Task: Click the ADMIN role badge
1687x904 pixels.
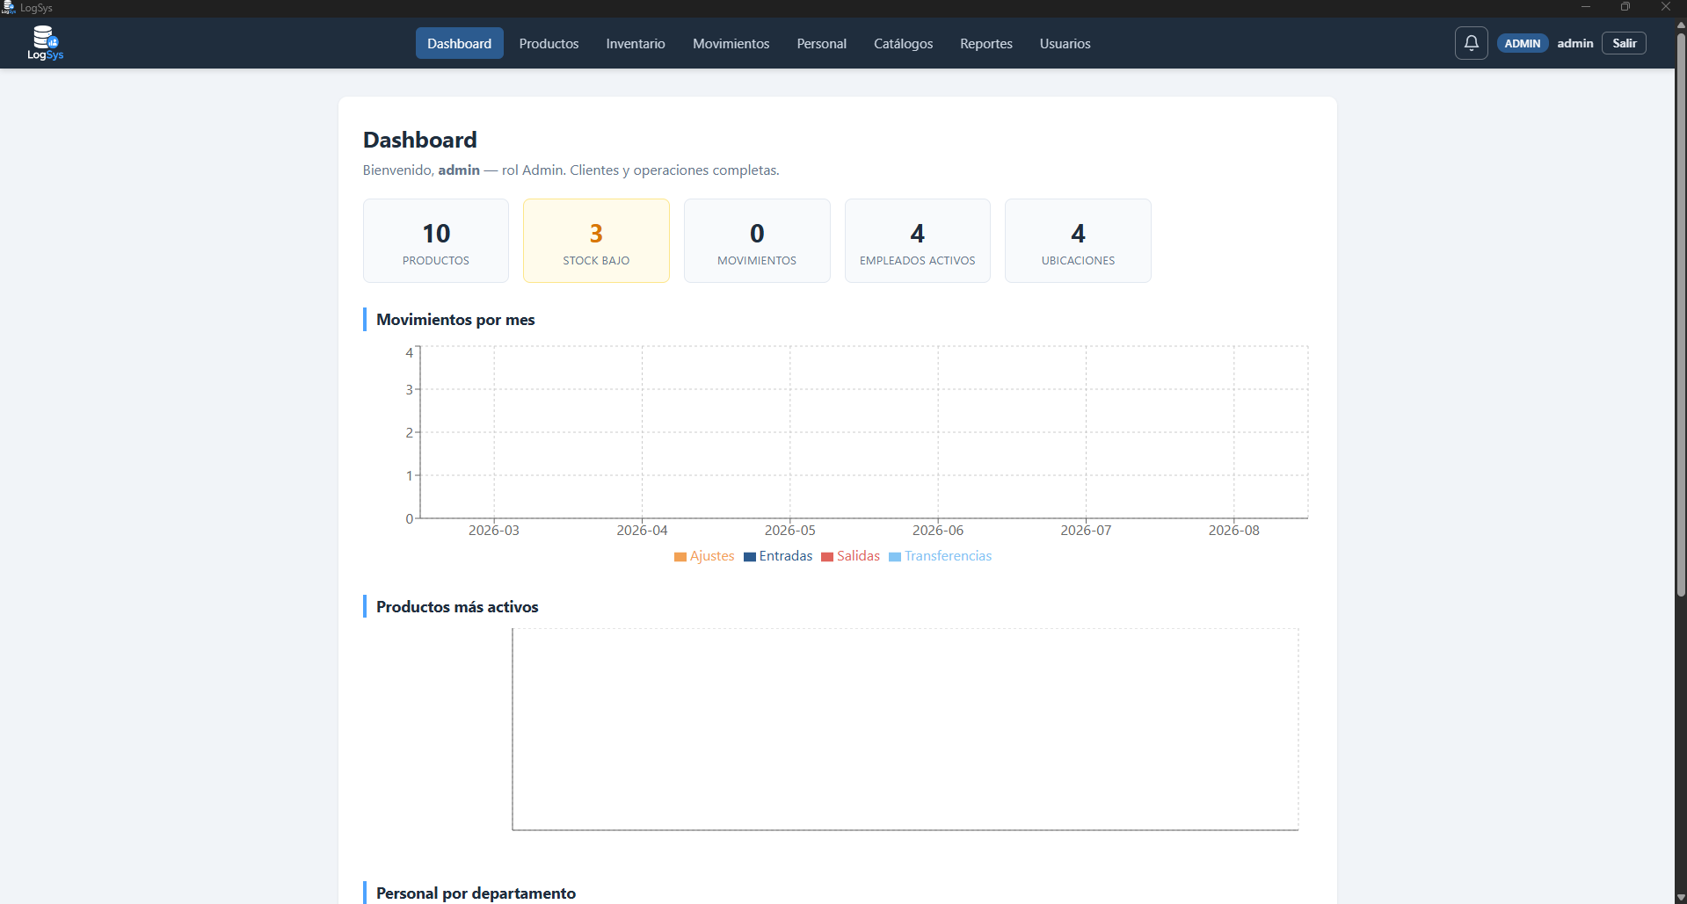Action: point(1522,43)
